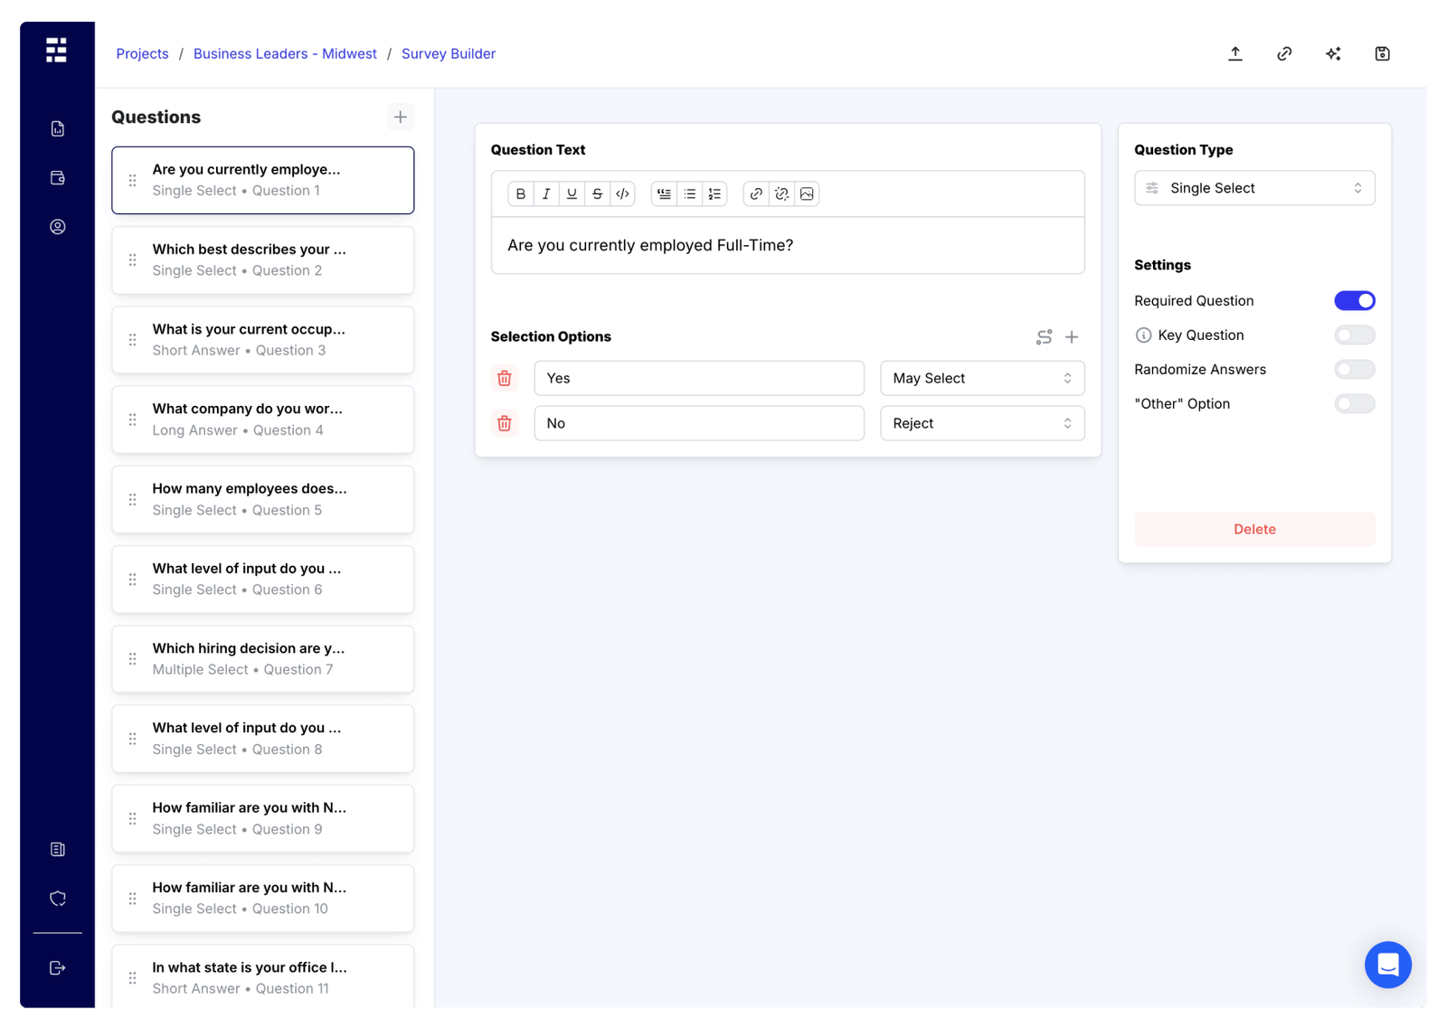The width and height of the screenshot is (1447, 1028).
Task: Save the survey using the disk icon
Action: [1382, 53]
